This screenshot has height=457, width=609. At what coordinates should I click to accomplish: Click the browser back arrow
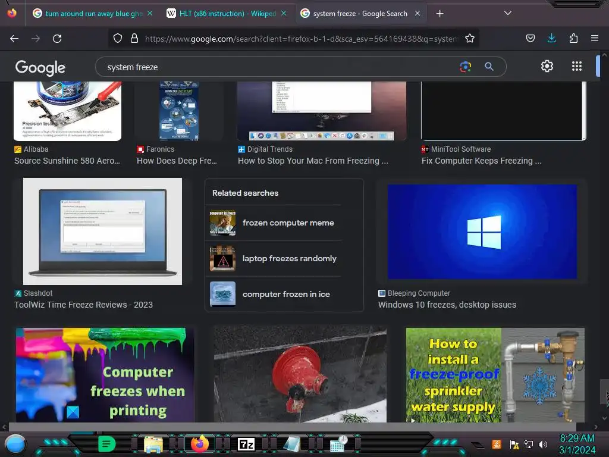[14, 39]
